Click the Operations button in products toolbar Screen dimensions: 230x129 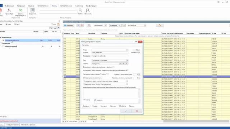[x=69, y=25]
